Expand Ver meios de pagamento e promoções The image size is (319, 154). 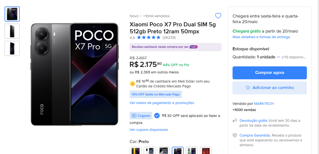[x=162, y=103]
